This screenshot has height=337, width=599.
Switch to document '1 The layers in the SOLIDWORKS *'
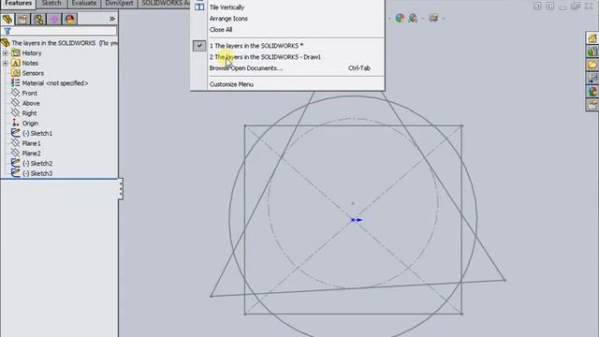256,46
